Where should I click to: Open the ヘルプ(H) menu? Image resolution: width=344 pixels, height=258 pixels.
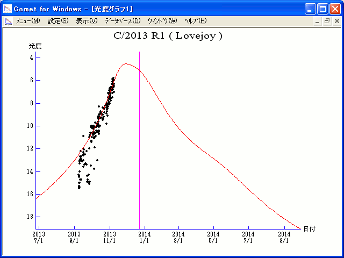(x=196, y=21)
